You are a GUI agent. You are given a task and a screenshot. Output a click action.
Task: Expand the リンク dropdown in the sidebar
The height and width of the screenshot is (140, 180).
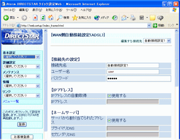22,96
